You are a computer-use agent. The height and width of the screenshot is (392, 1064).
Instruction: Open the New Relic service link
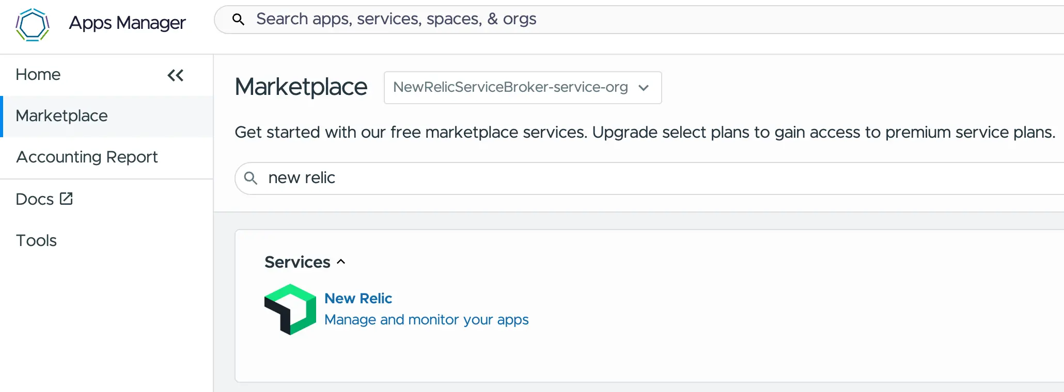pyautogui.click(x=358, y=298)
